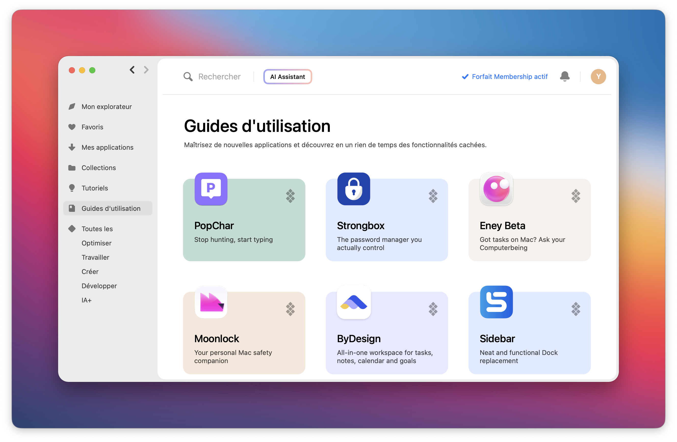This screenshot has width=677, height=442.
Task: Click Setapp diamond badge on Eney Beta card
Action: 576,196
